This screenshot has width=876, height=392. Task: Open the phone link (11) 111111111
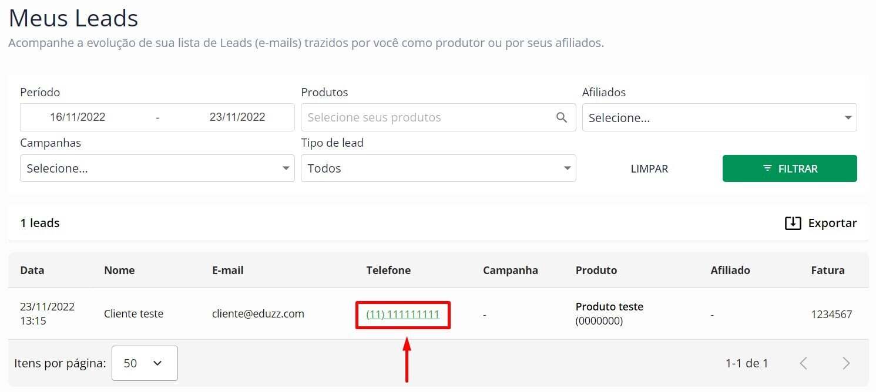402,314
